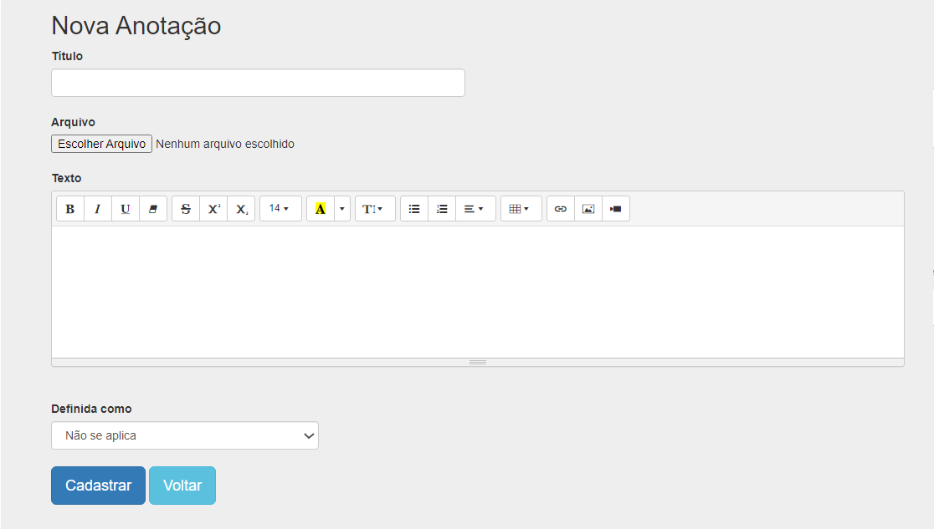Insert a picture into the text

(x=588, y=209)
